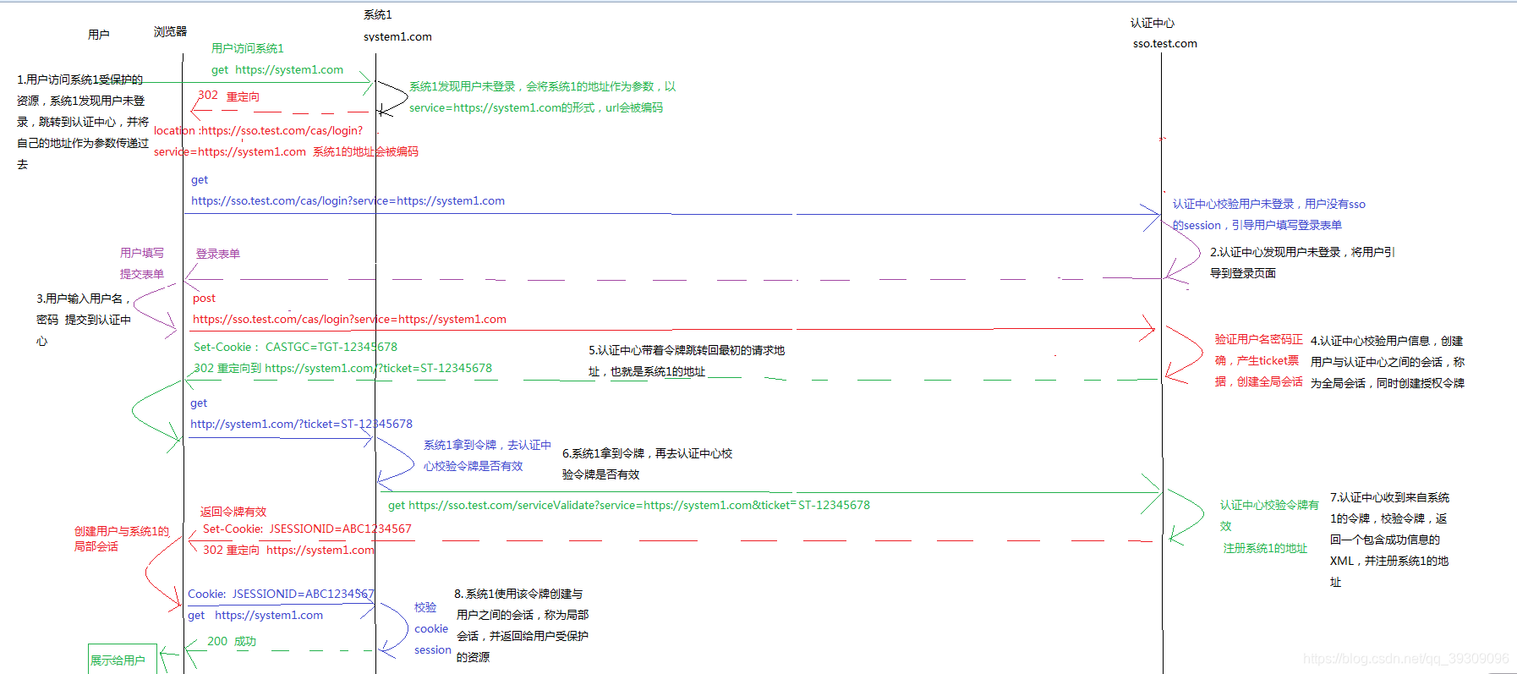The width and height of the screenshot is (1517, 674).
Task: Click the green '用户访问系统1' label
Action: click(x=247, y=48)
